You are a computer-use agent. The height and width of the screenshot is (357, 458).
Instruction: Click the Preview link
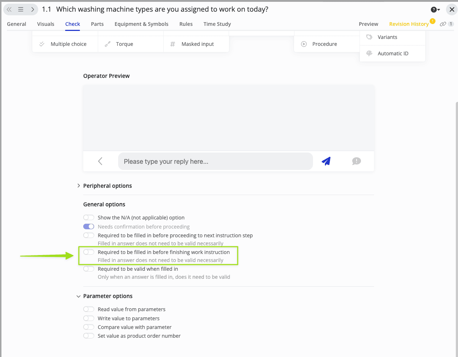pyautogui.click(x=368, y=24)
